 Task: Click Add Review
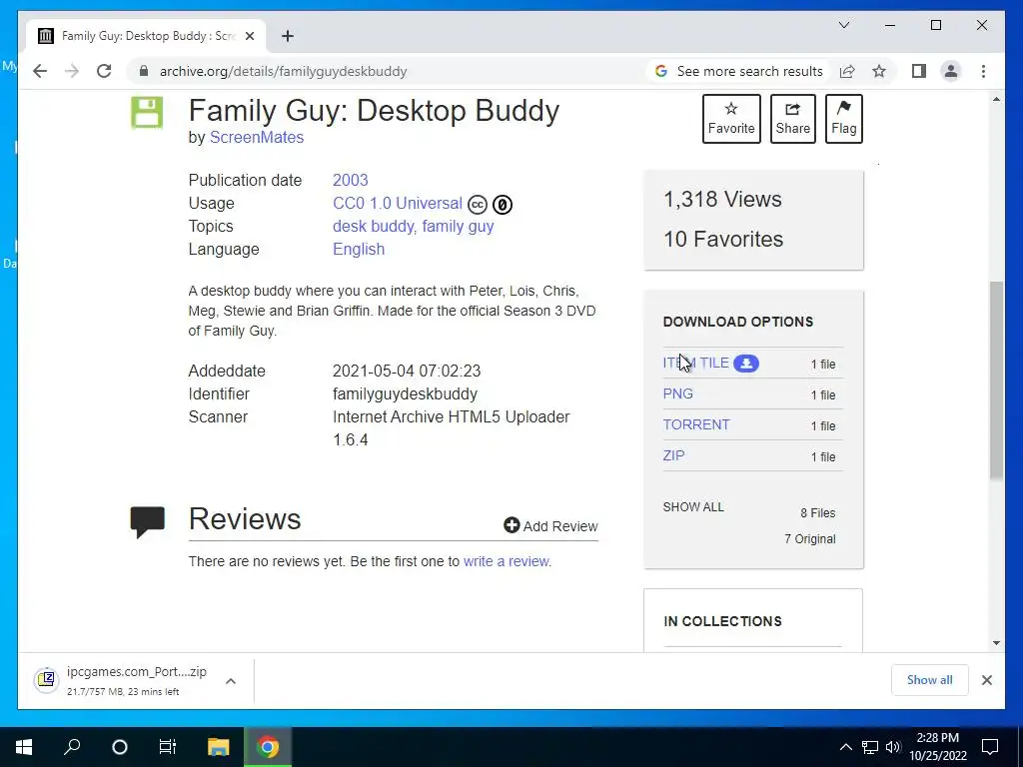pos(550,525)
